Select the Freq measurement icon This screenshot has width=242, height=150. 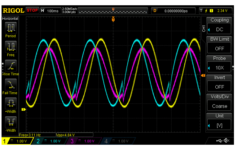pos(11,47)
